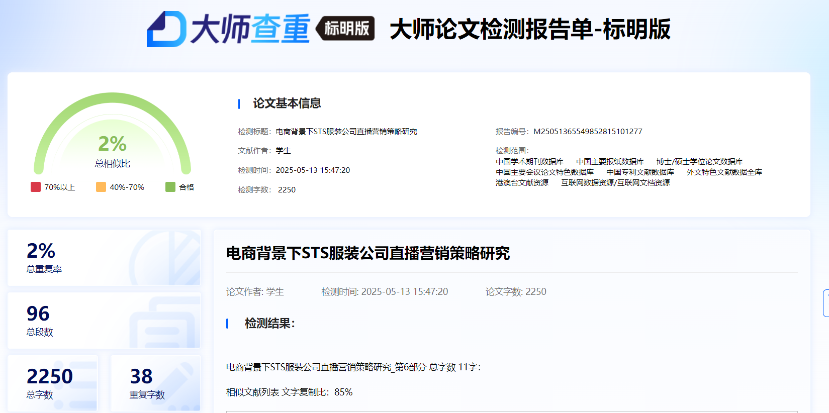
Task: Click the report number M25051365549852815101277
Action: [x=588, y=132]
